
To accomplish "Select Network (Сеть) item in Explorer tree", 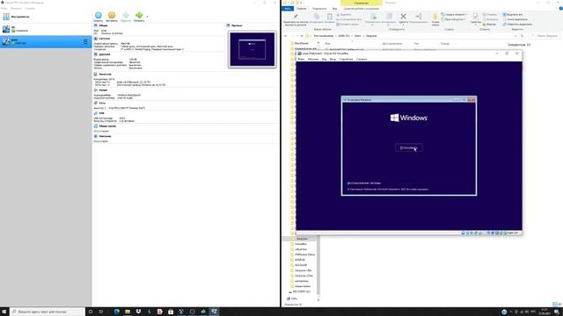I will click(292, 298).
